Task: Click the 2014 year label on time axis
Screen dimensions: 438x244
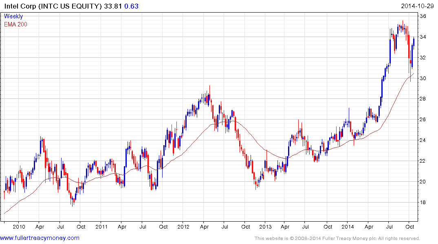Action: (348, 227)
